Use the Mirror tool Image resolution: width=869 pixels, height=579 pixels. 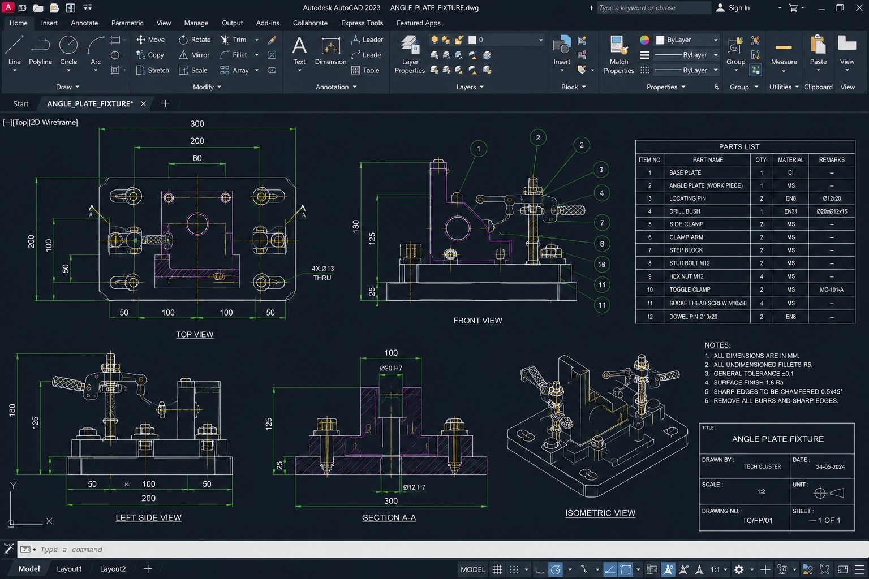click(x=194, y=55)
